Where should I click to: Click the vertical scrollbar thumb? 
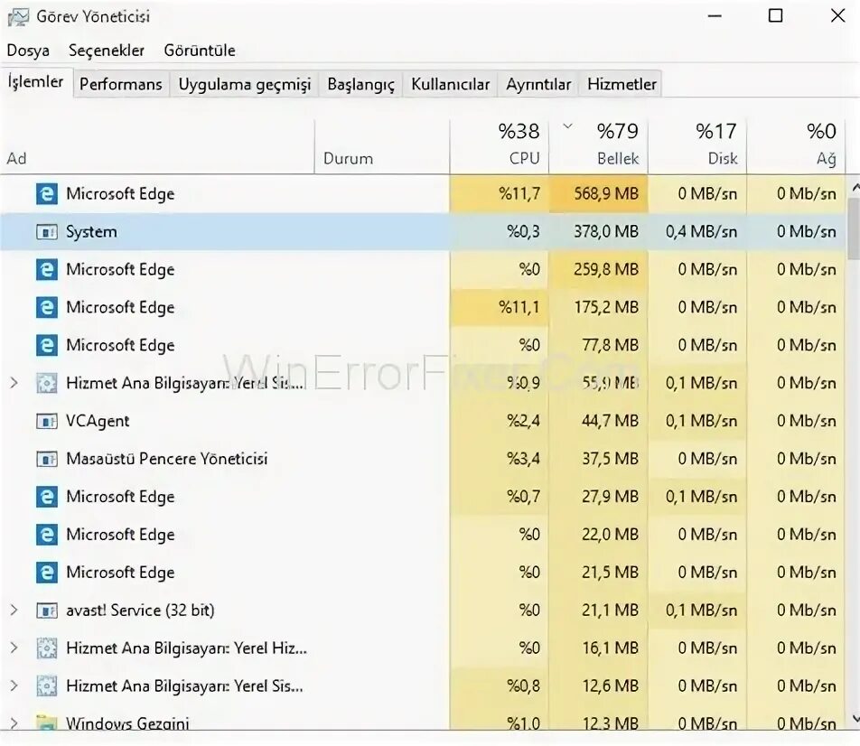854,228
